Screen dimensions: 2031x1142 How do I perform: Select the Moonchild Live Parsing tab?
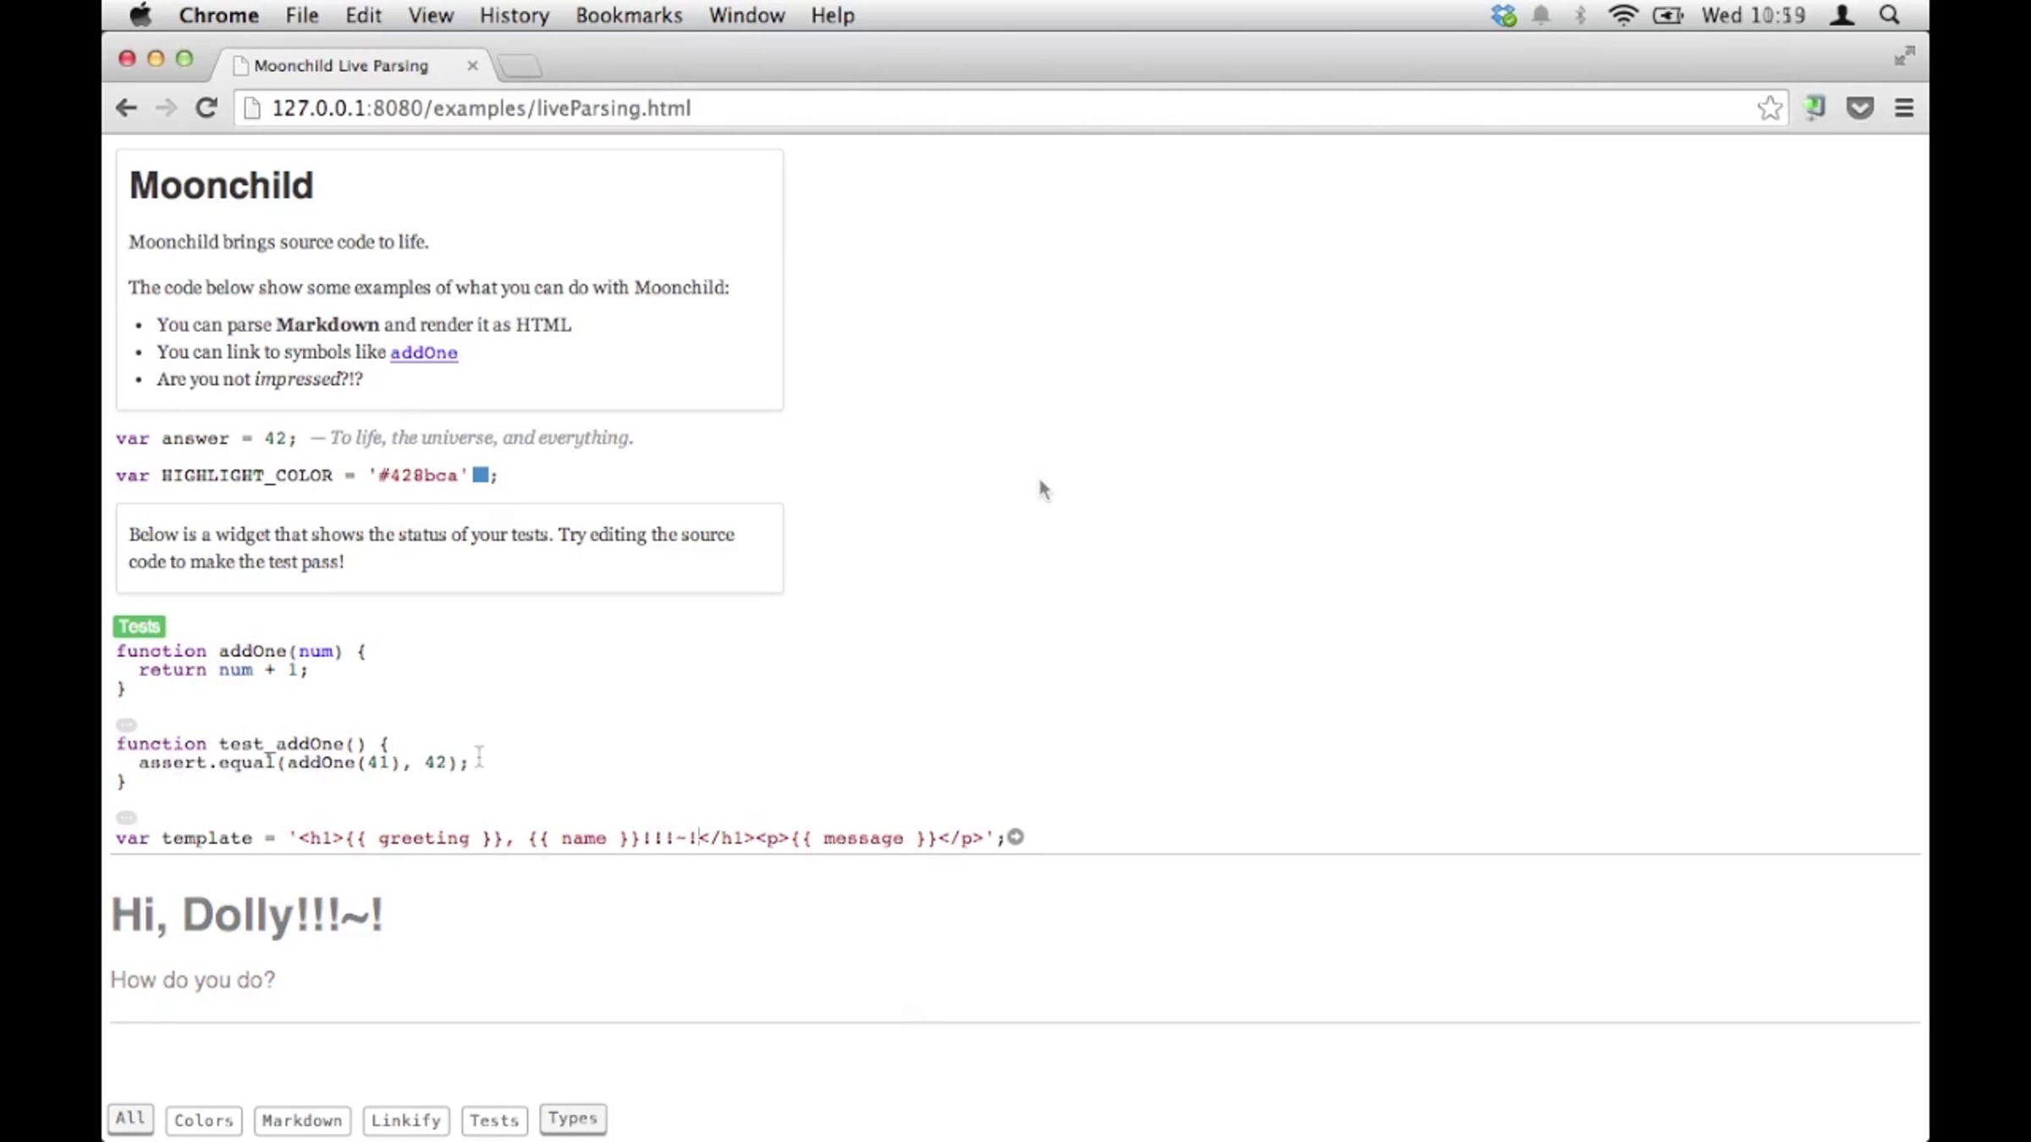341,65
